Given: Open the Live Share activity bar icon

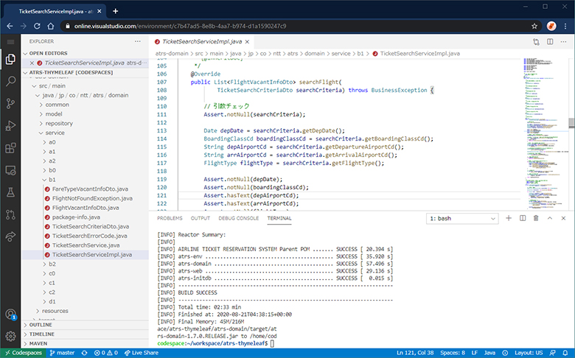Looking at the screenshot, I should click(10, 236).
